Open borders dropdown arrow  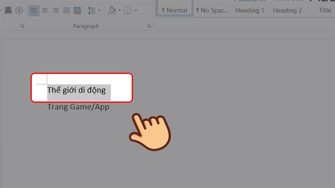[136, 10]
